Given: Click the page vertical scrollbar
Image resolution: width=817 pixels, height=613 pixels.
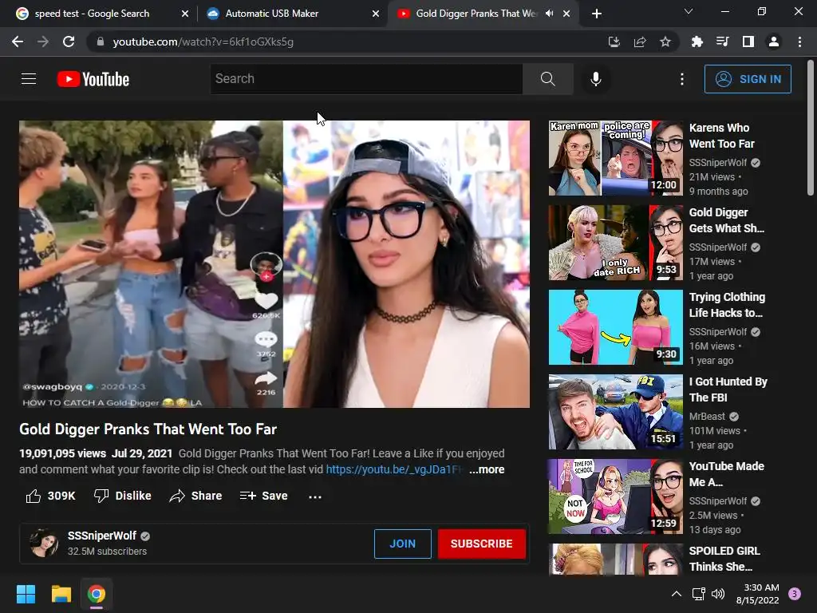Looking at the screenshot, I should [811, 129].
